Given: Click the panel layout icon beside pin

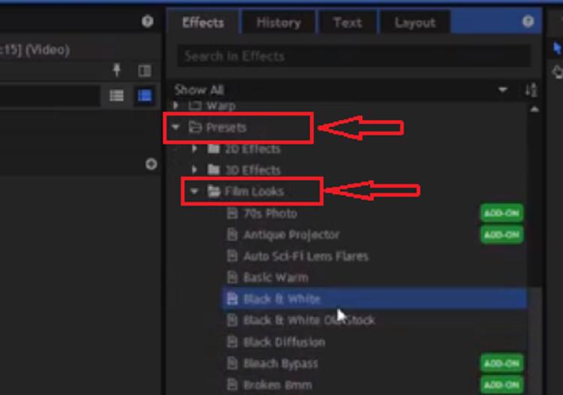Looking at the screenshot, I should [145, 71].
